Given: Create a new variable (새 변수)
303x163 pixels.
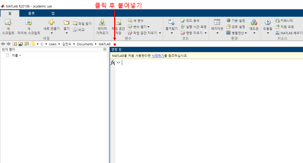Looking at the screenshot, I should click(136, 21).
